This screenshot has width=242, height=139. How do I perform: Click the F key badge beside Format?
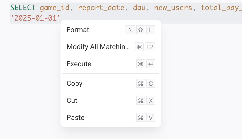point(151,30)
